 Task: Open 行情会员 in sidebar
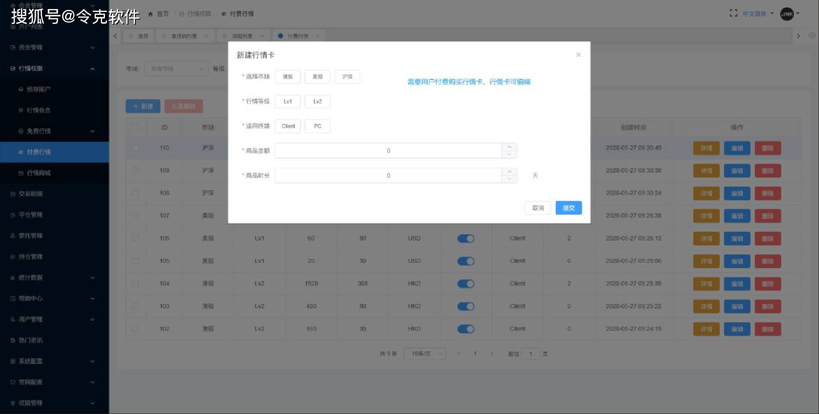click(x=54, y=110)
